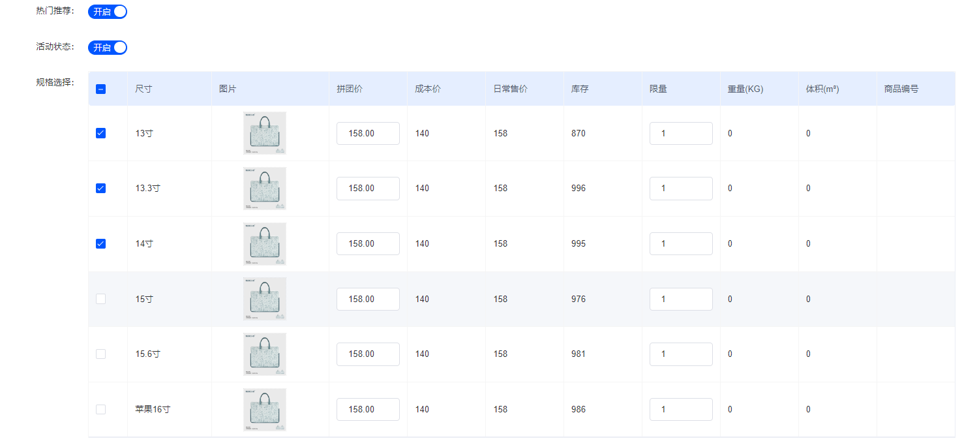Check the 15寸 row checkbox

coord(100,299)
